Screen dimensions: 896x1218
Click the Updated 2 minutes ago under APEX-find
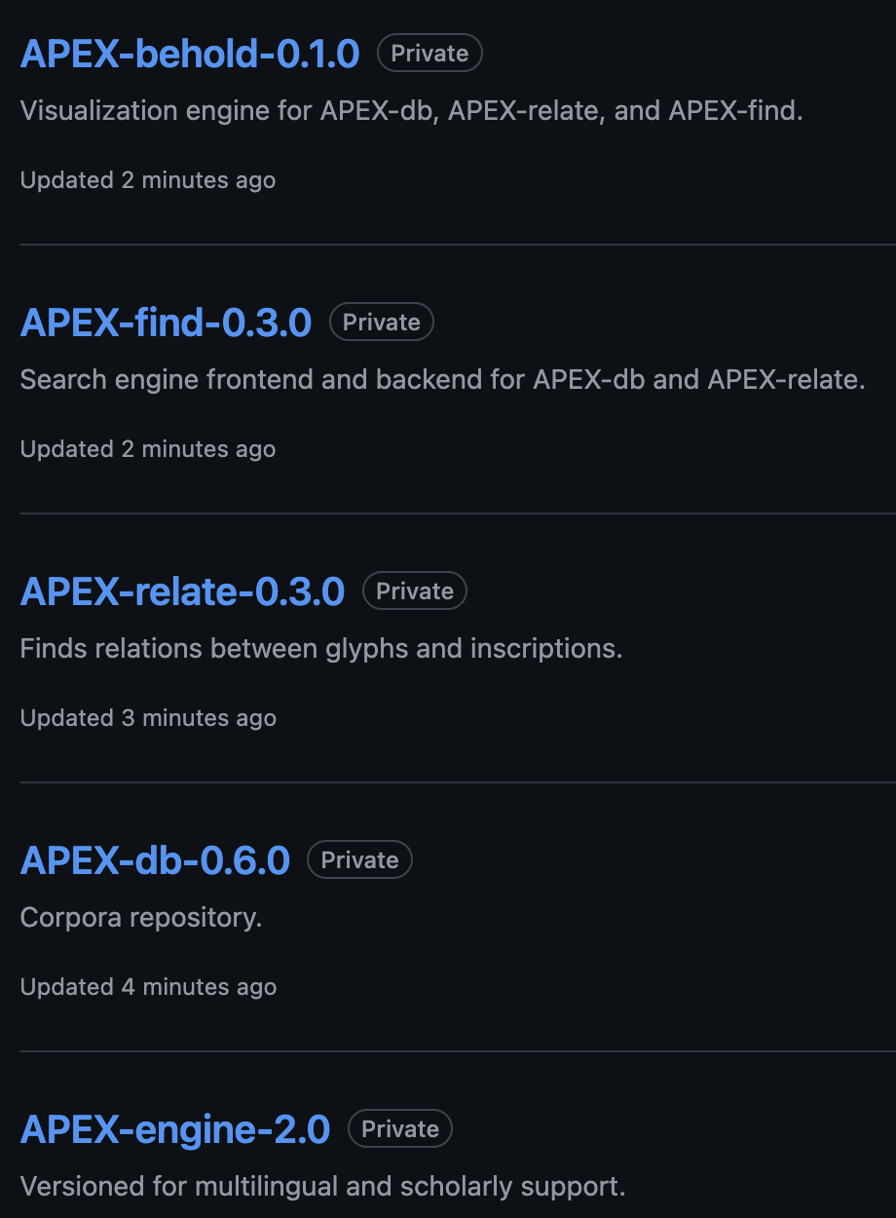tap(147, 449)
